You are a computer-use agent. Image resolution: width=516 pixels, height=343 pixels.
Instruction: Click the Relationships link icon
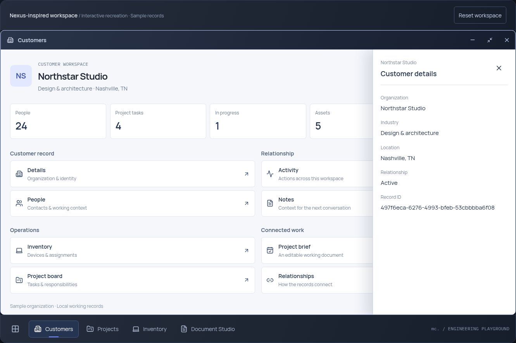pos(270,280)
